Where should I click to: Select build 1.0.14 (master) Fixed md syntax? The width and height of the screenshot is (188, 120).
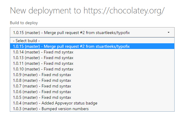(x=43, y=52)
